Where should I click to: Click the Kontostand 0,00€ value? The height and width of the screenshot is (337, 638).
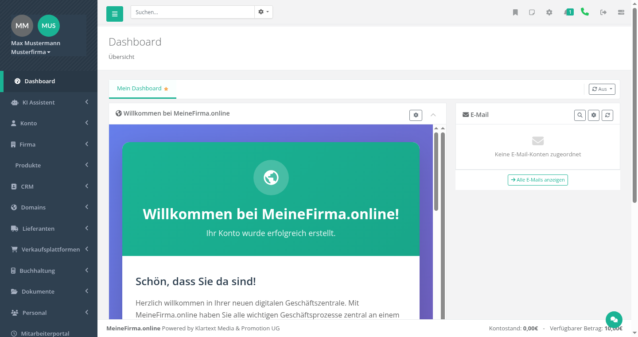tap(530, 329)
